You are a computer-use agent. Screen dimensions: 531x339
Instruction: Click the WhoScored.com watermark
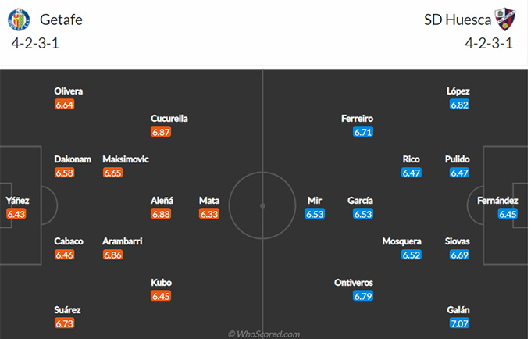pos(264,334)
